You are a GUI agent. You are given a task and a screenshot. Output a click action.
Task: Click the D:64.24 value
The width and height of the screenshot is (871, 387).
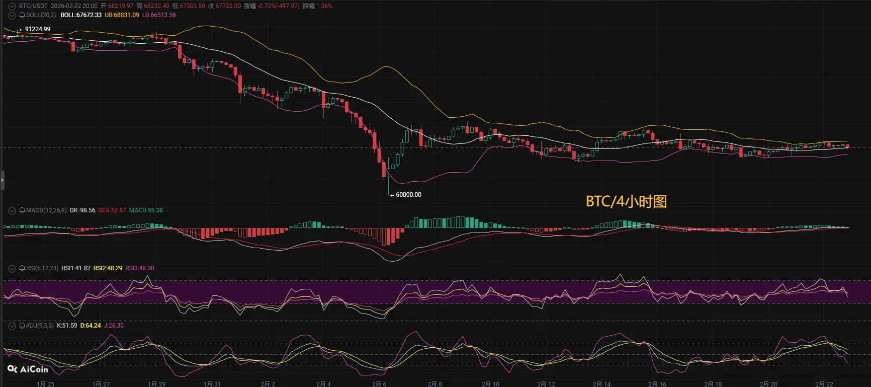click(x=91, y=326)
